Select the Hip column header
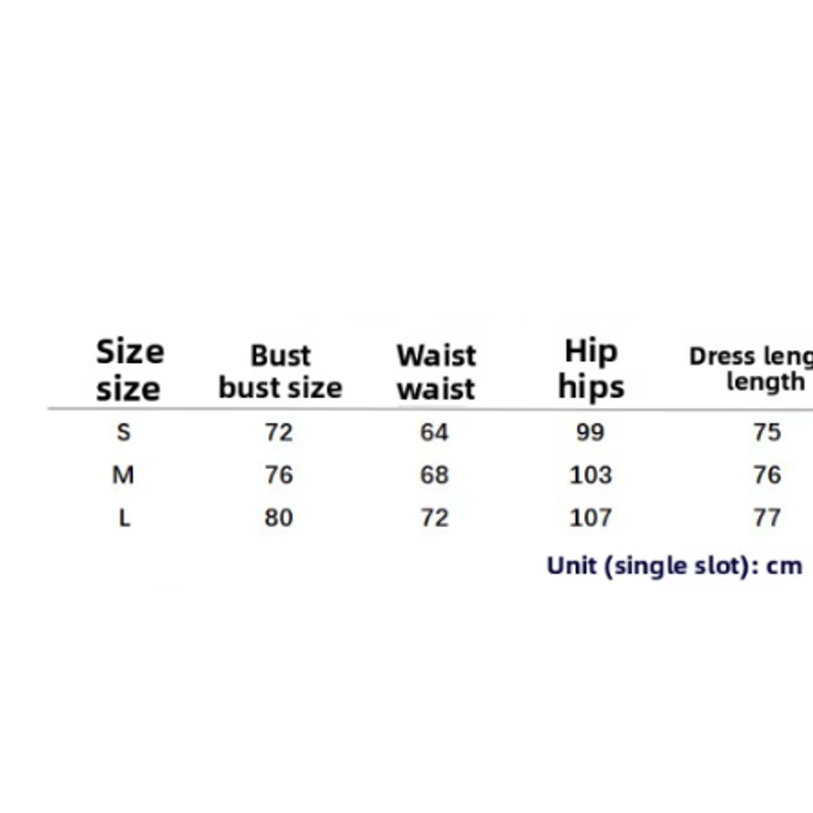The height and width of the screenshot is (813, 813). [x=591, y=369]
